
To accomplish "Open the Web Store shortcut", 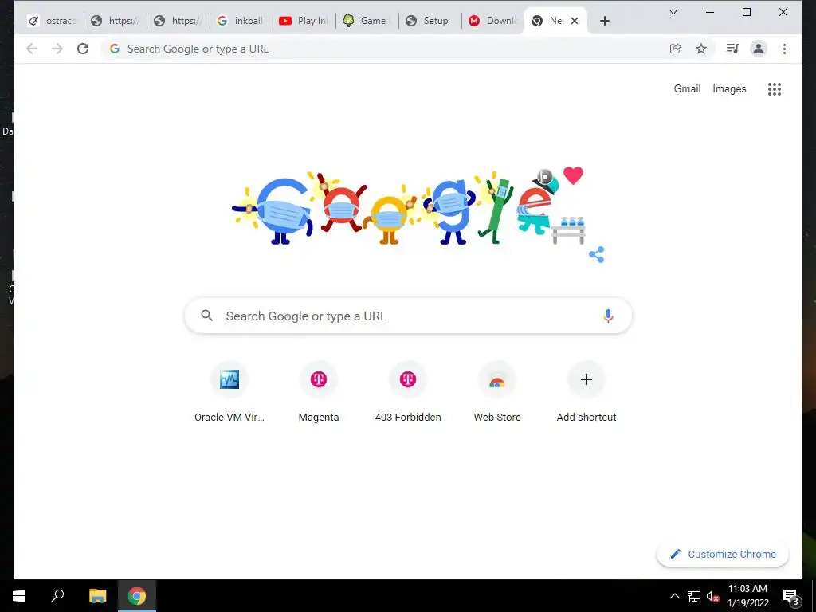I will 497,392.
